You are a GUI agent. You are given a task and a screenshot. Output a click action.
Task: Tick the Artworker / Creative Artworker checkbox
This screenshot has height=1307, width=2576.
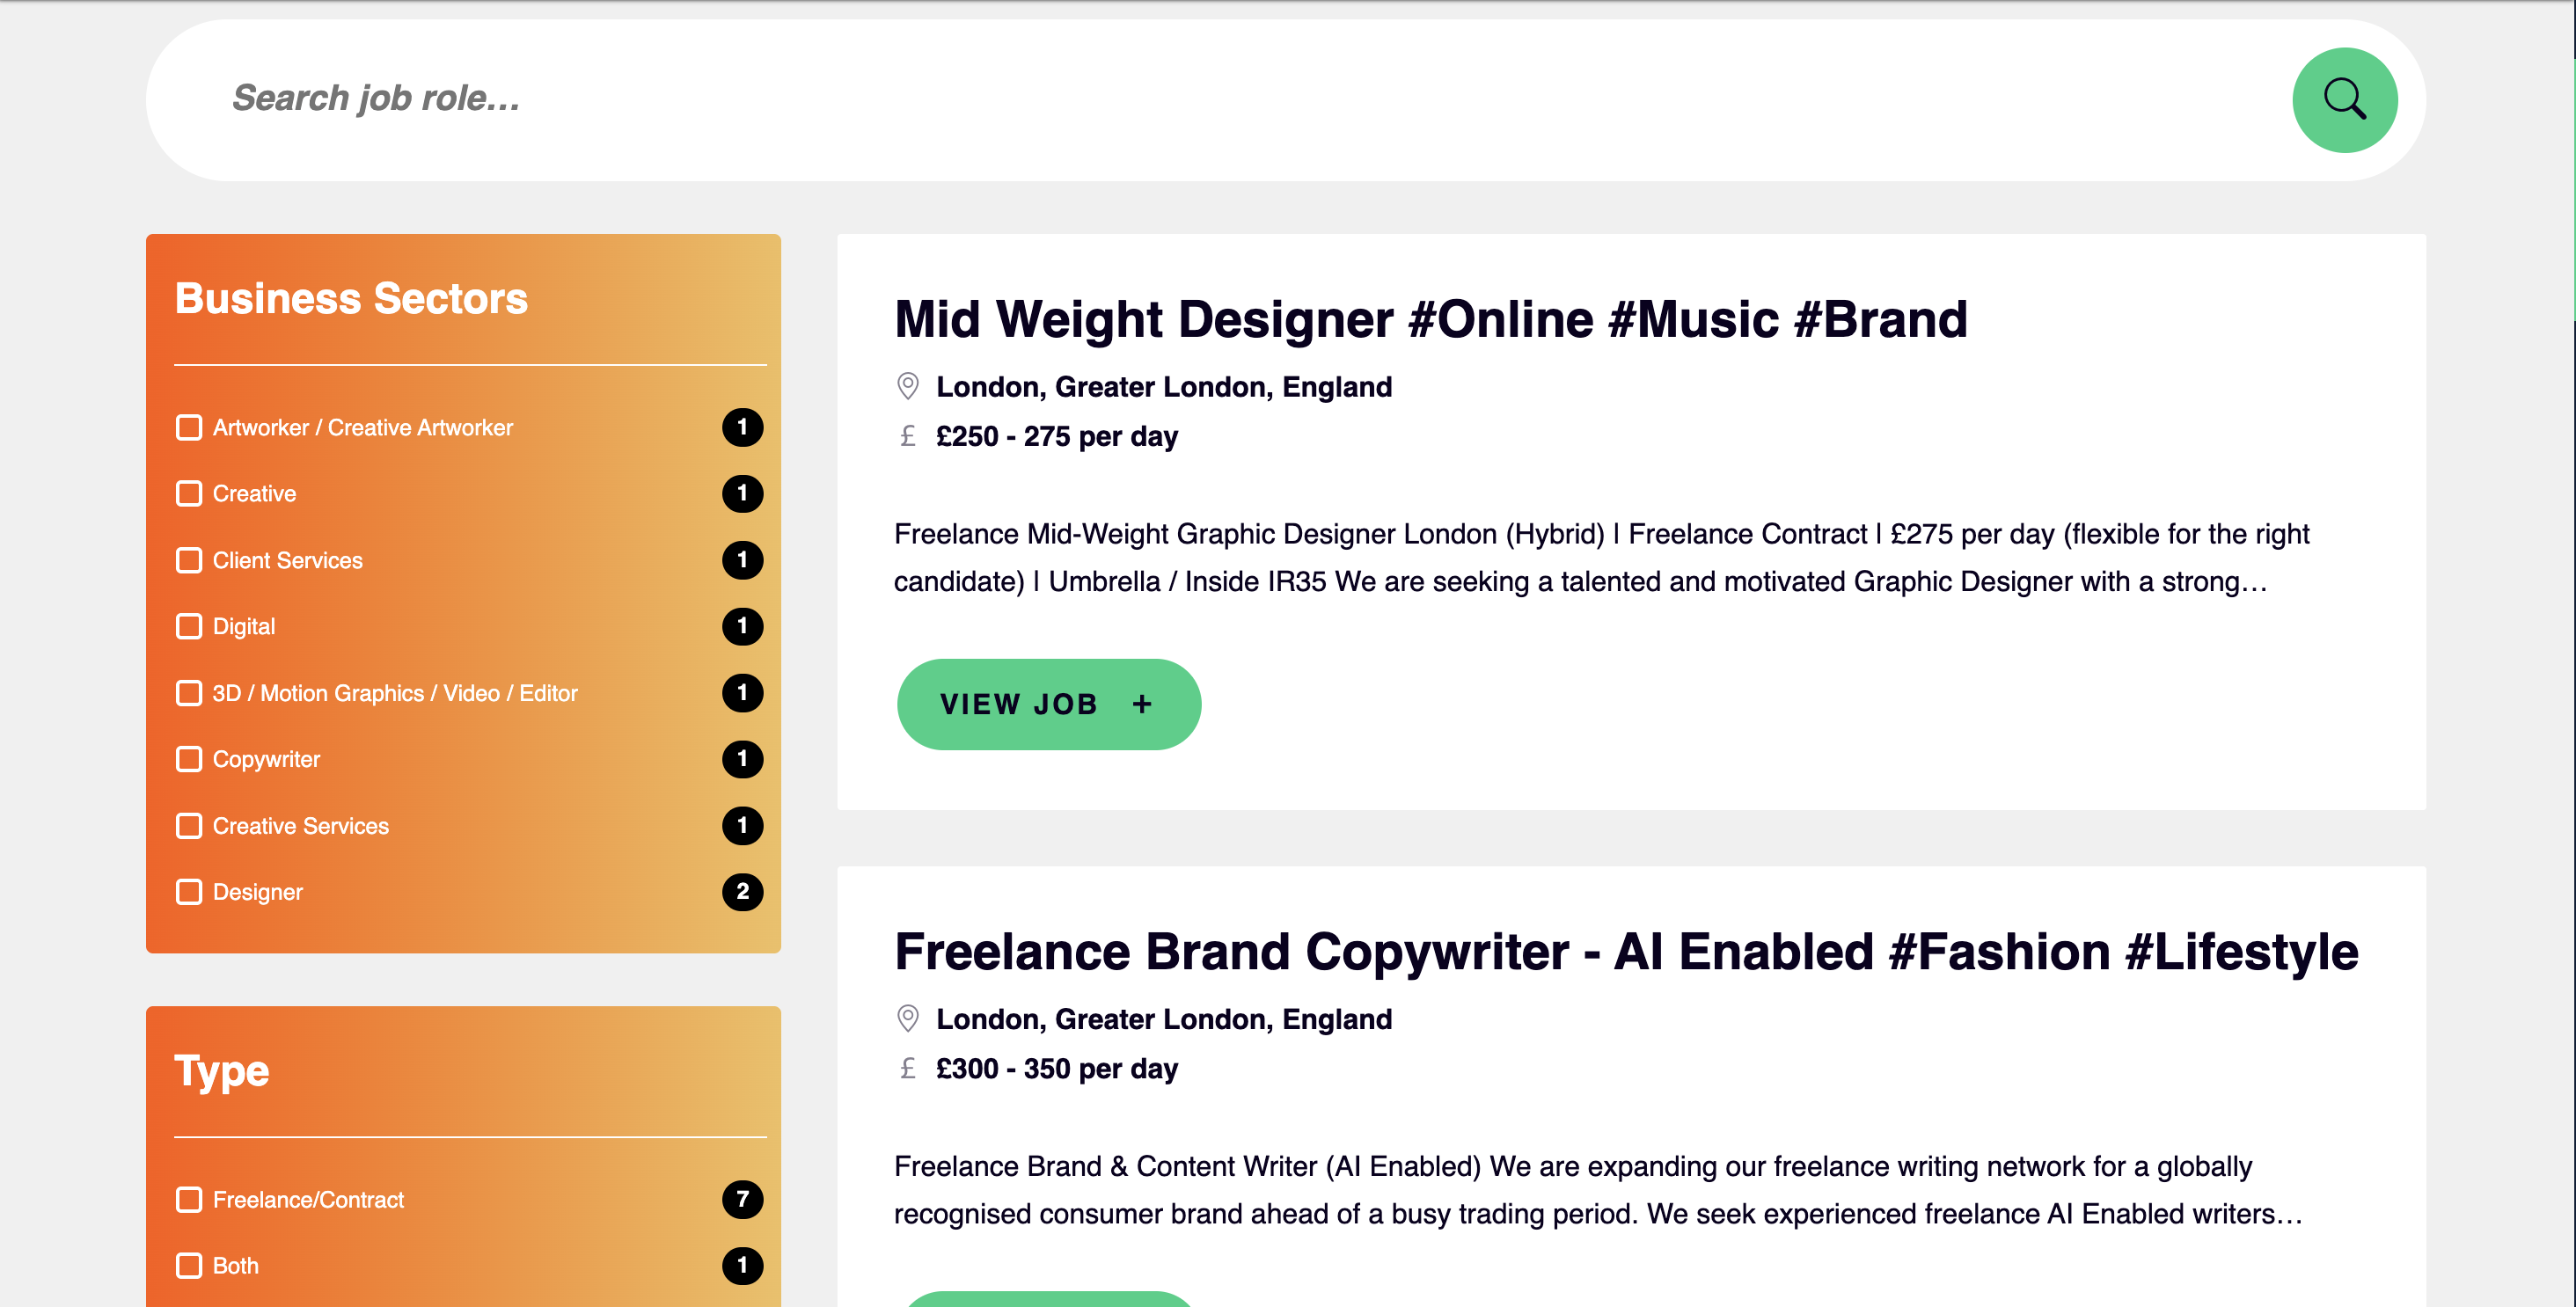[x=189, y=427]
